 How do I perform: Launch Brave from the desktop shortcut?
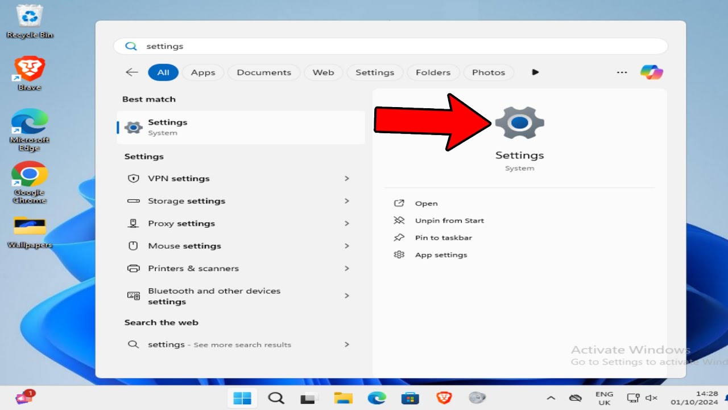point(30,73)
